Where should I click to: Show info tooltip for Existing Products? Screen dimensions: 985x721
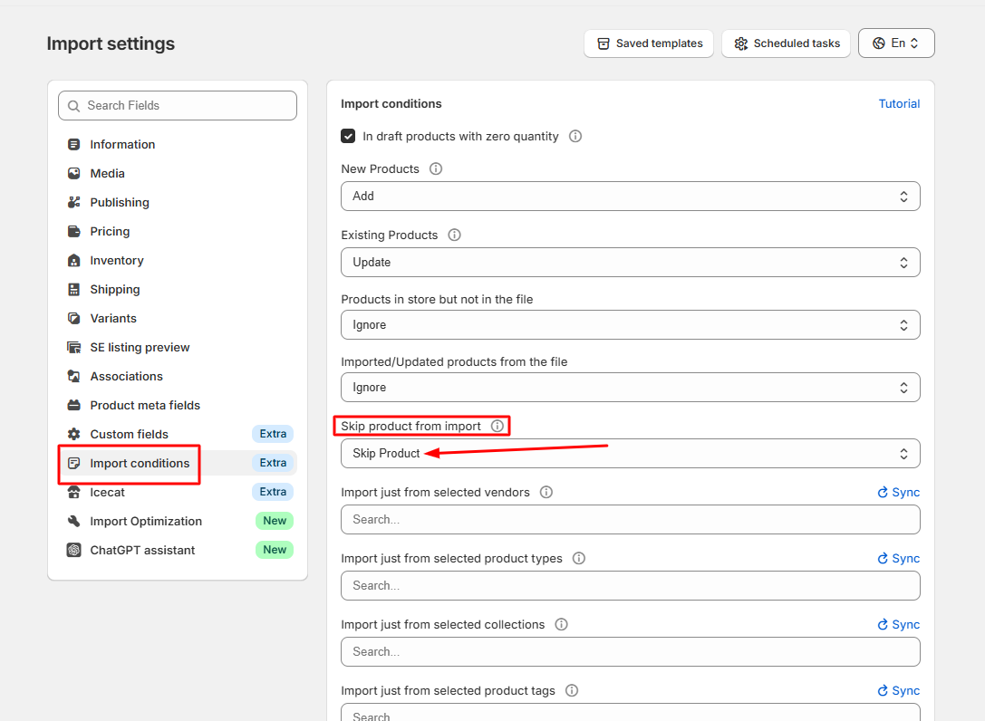click(x=454, y=235)
